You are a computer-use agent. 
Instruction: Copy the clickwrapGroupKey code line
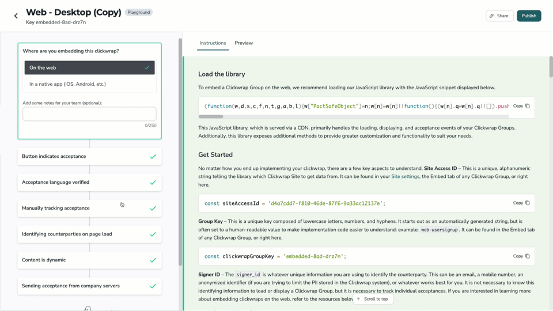click(x=521, y=256)
